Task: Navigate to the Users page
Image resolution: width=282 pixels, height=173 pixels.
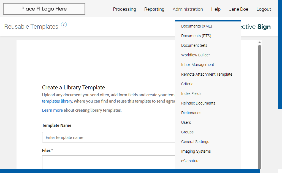Action: (x=186, y=122)
